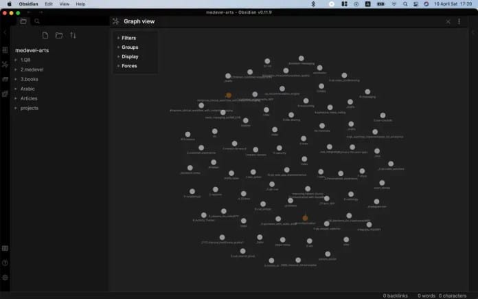Click the New folder icon
Screen dimensions: 478x299
[59, 35]
